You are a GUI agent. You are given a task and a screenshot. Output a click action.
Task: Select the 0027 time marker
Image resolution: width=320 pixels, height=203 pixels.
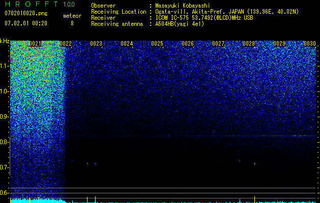[218, 44]
